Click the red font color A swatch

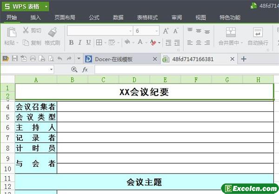(x=152, y=42)
